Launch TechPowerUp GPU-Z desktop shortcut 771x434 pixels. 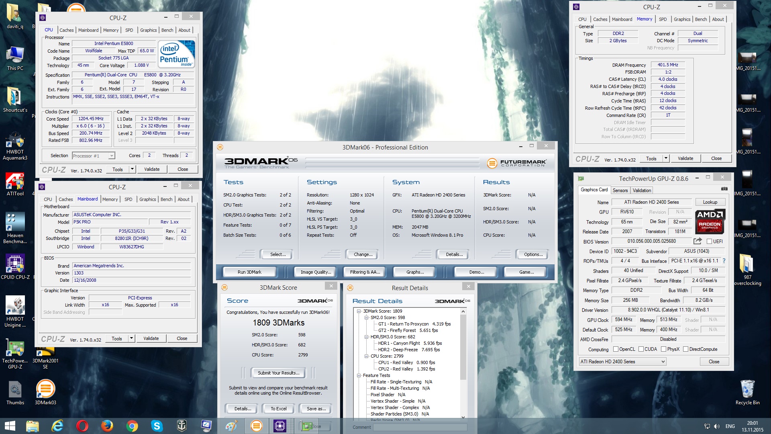point(15,354)
